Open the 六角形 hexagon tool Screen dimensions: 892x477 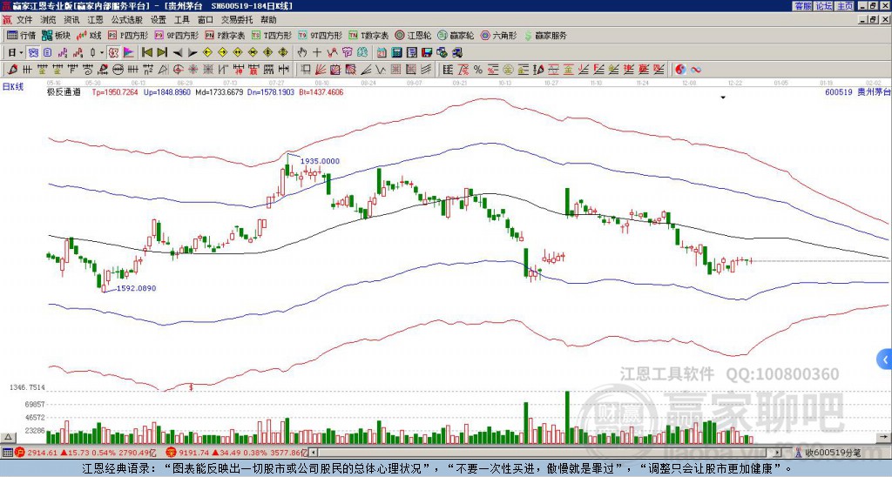(498, 35)
